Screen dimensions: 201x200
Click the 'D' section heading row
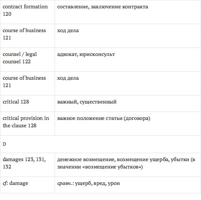tap(4, 144)
